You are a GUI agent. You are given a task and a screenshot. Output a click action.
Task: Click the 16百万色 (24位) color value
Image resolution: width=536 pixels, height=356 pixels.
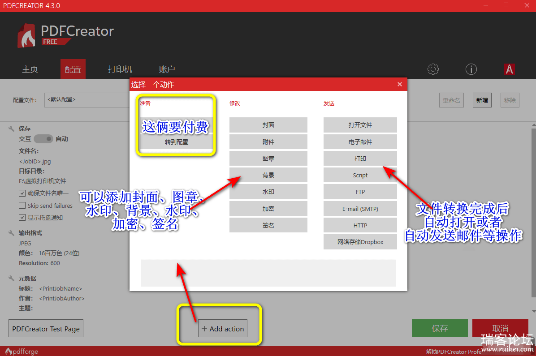click(59, 253)
